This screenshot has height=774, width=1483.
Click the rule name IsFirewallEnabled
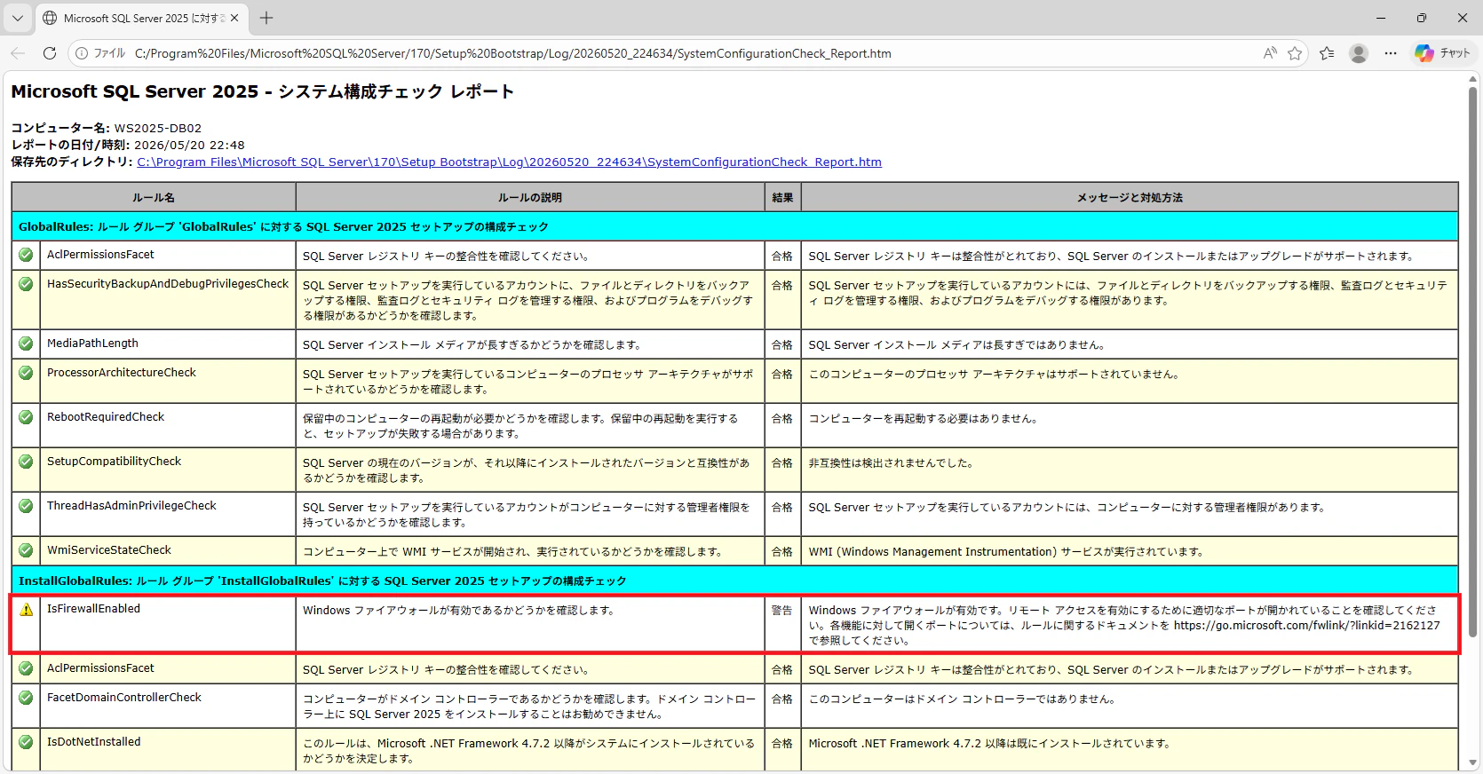pos(93,609)
